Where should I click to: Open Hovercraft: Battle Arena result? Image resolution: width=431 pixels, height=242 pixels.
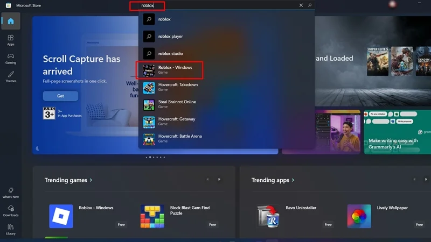click(226, 139)
